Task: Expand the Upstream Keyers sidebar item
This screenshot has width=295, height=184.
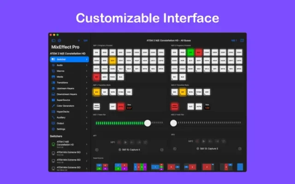Action: (87, 88)
